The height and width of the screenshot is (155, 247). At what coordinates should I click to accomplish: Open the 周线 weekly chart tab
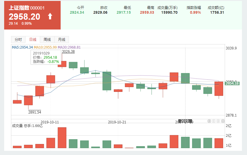[x=47, y=40]
